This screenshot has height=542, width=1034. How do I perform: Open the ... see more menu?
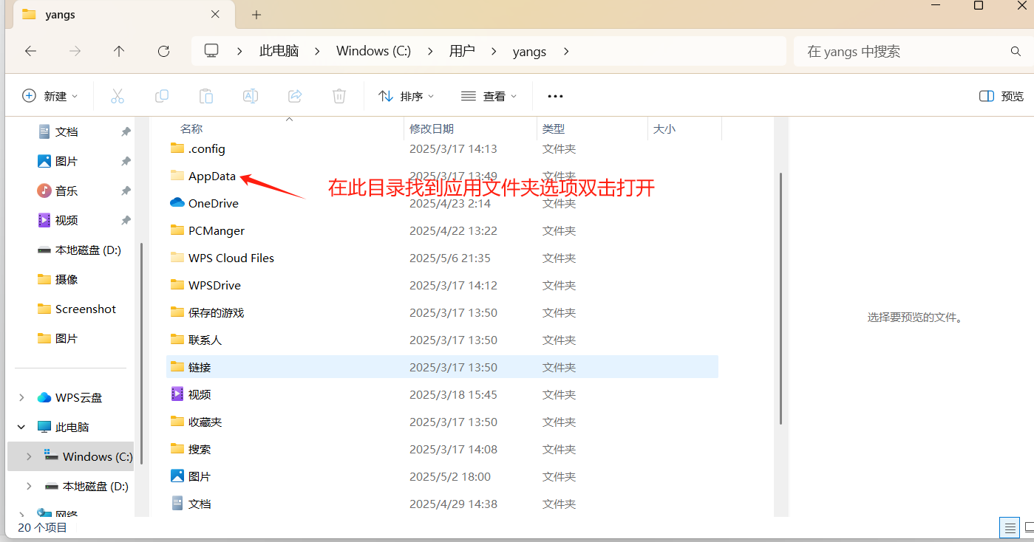pos(555,96)
